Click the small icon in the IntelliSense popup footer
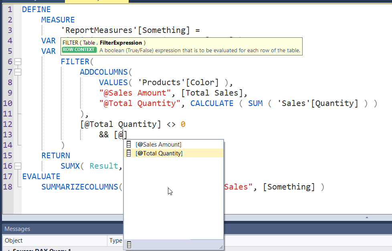The width and height of the screenshot is (392, 251). (x=129, y=244)
